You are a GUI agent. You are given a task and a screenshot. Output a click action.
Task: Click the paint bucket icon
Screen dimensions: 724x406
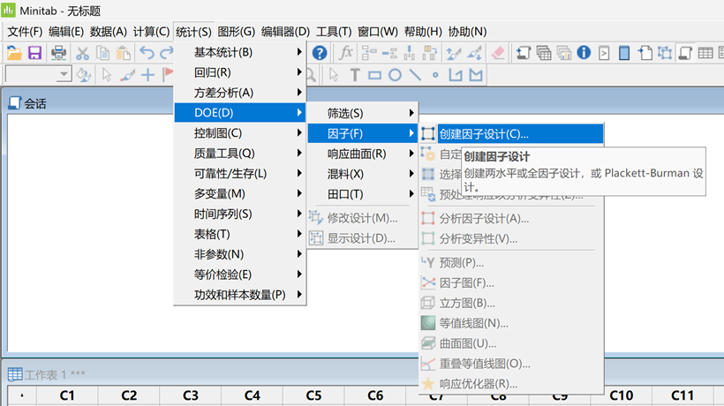pyautogui.click(x=84, y=75)
